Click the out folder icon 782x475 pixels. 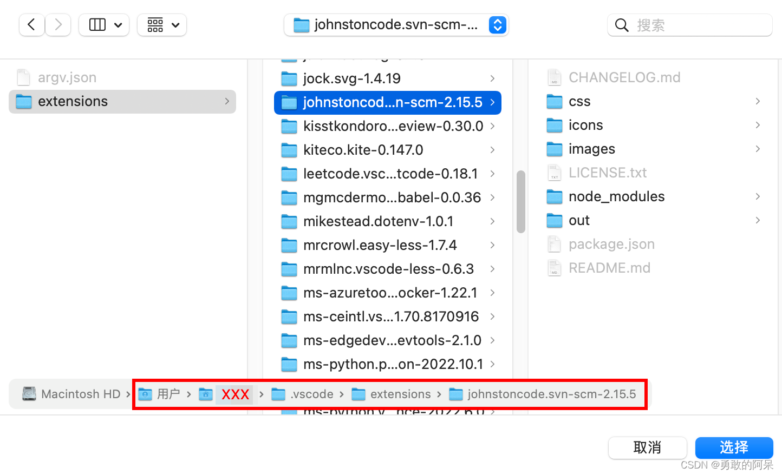pos(555,220)
